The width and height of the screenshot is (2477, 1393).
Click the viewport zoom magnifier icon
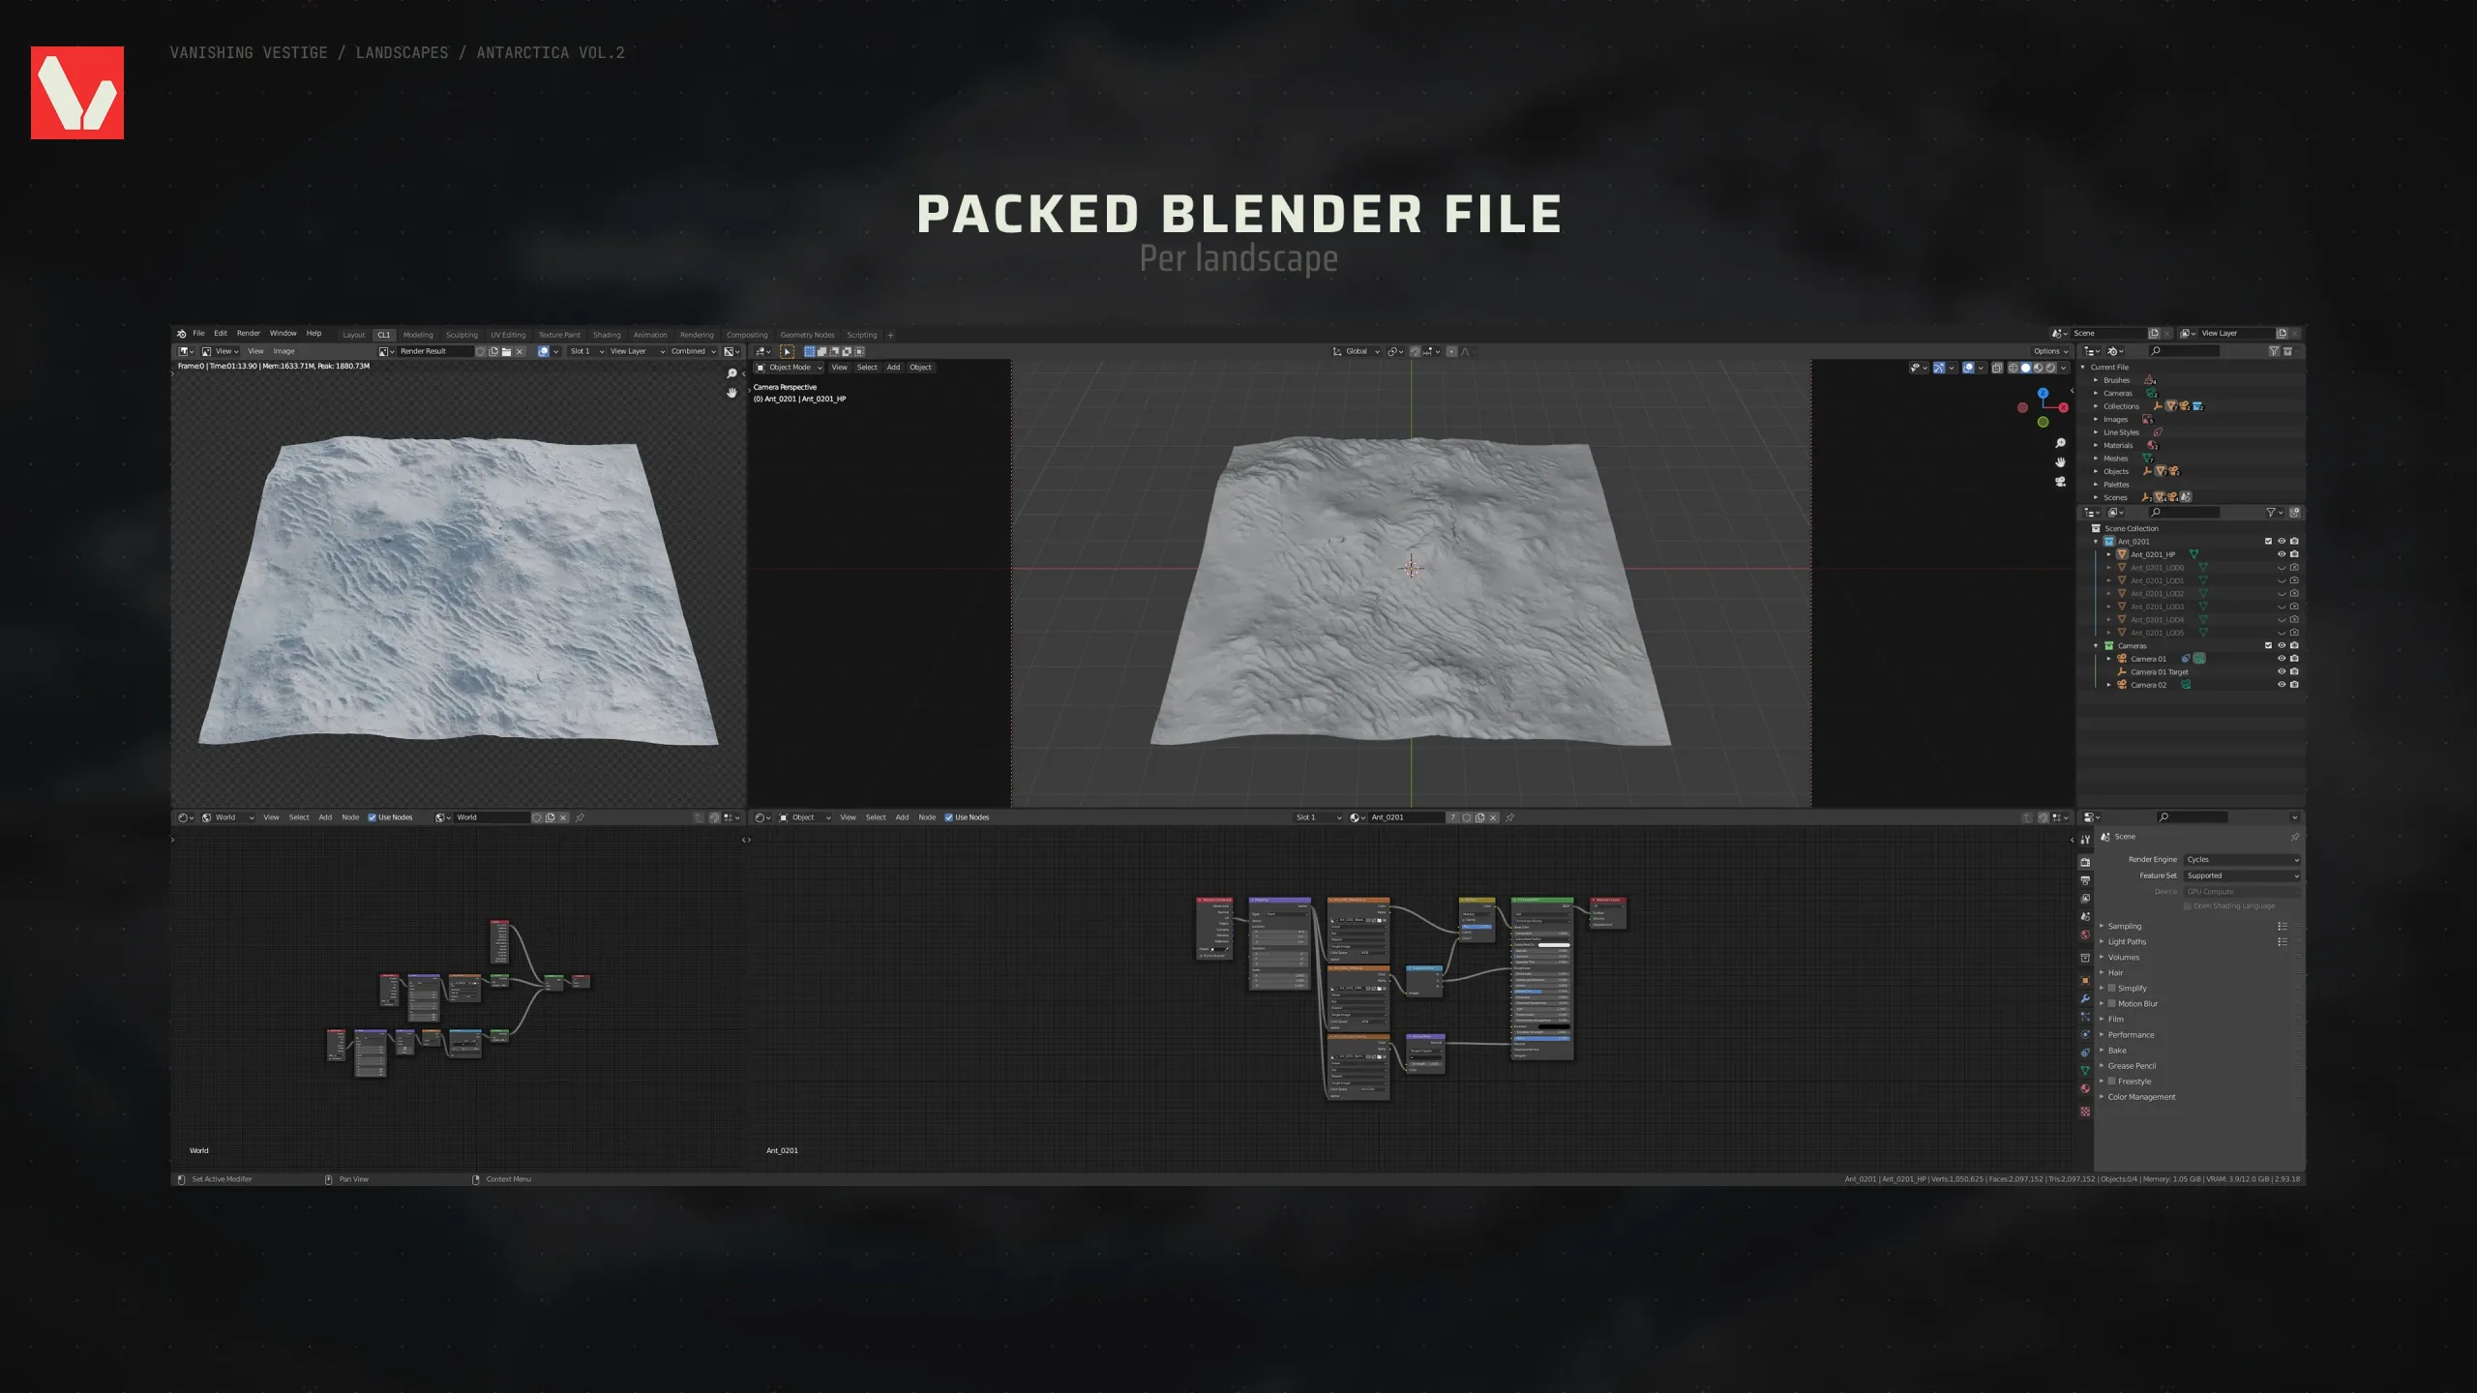pyautogui.click(x=2060, y=443)
